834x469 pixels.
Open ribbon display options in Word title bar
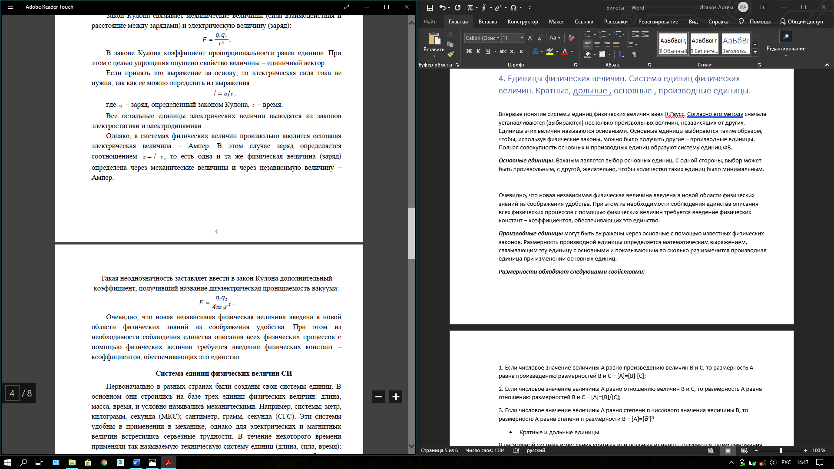tap(763, 7)
